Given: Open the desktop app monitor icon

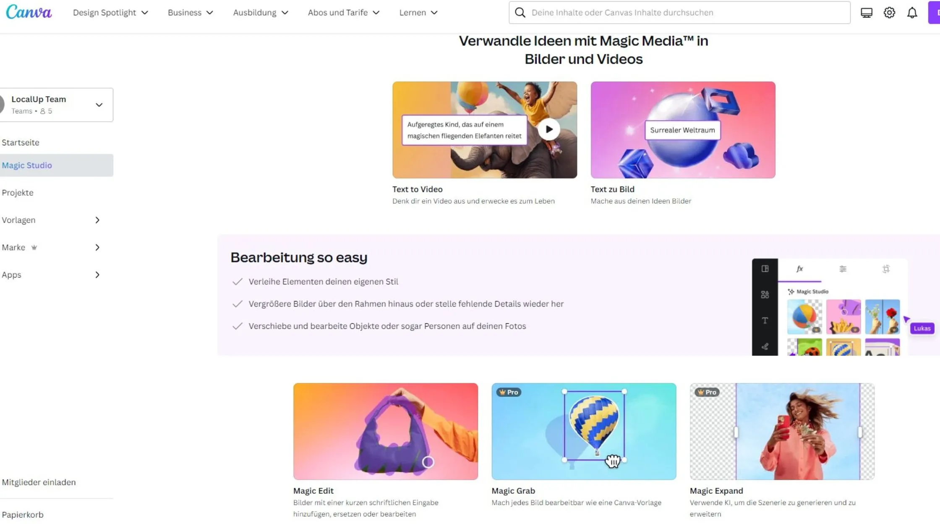Looking at the screenshot, I should (x=866, y=13).
